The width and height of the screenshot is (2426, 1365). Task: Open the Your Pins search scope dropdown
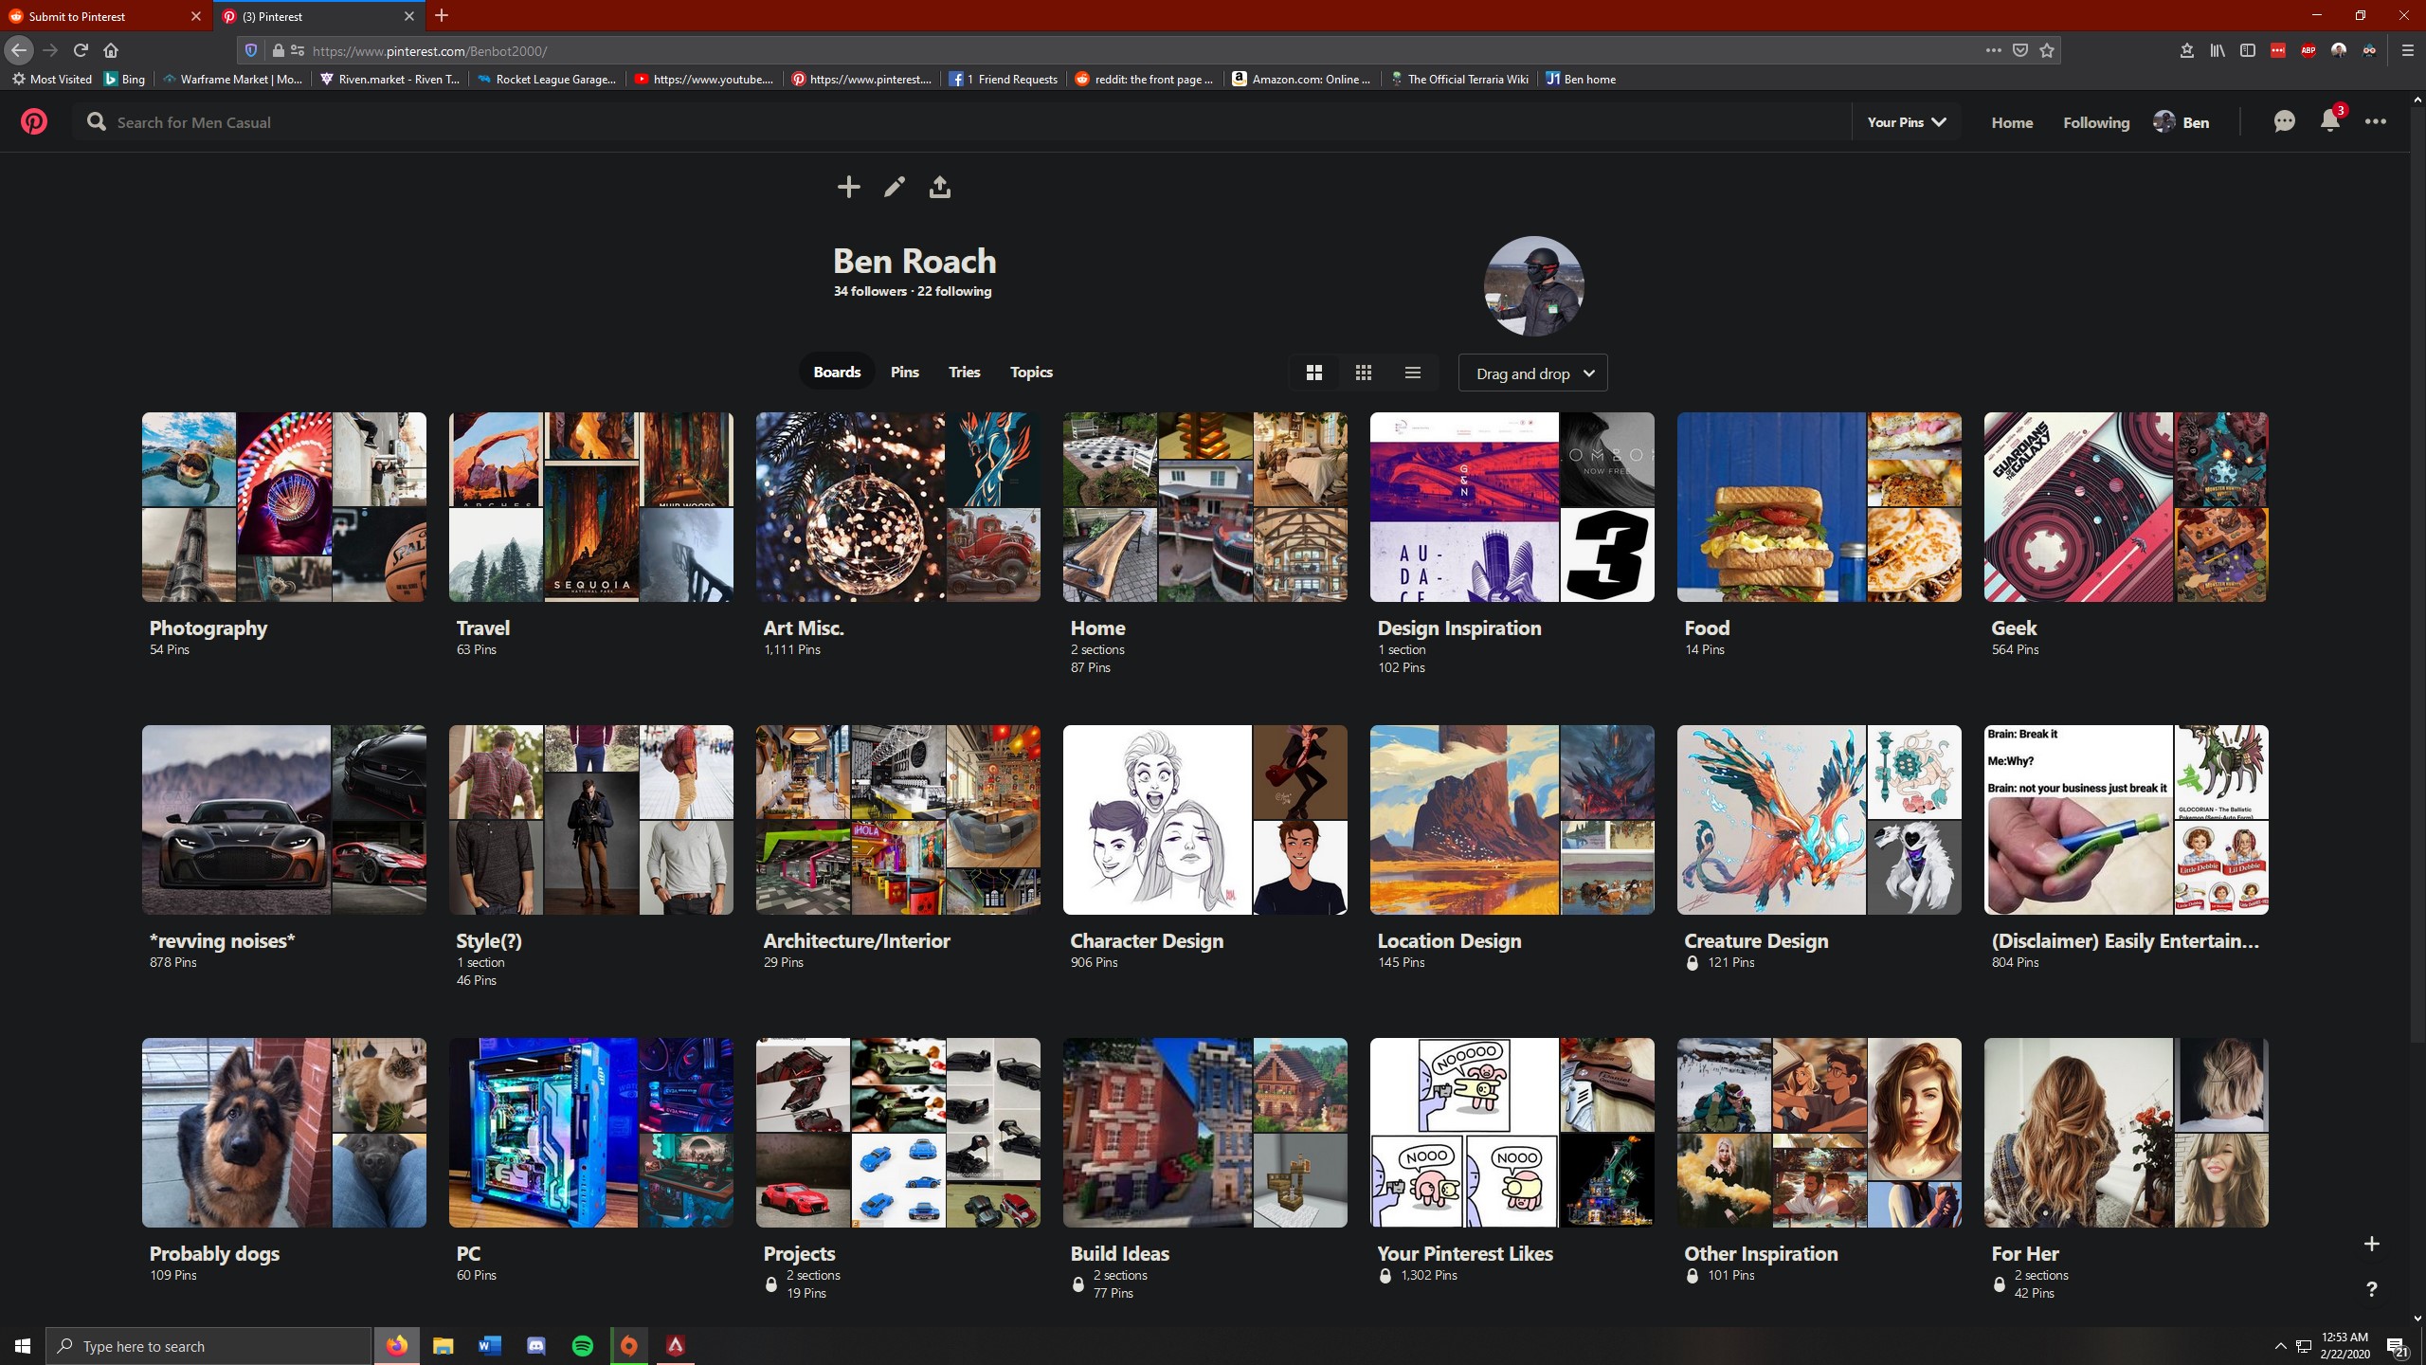point(1905,121)
